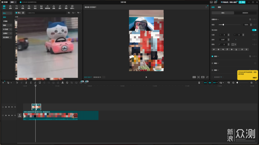Click the rotation dial knob
This screenshot has height=145, width=259.
235,39
